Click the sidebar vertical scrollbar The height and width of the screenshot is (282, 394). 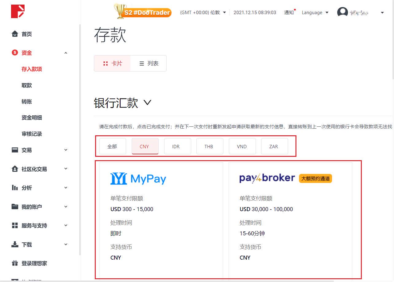point(80,140)
